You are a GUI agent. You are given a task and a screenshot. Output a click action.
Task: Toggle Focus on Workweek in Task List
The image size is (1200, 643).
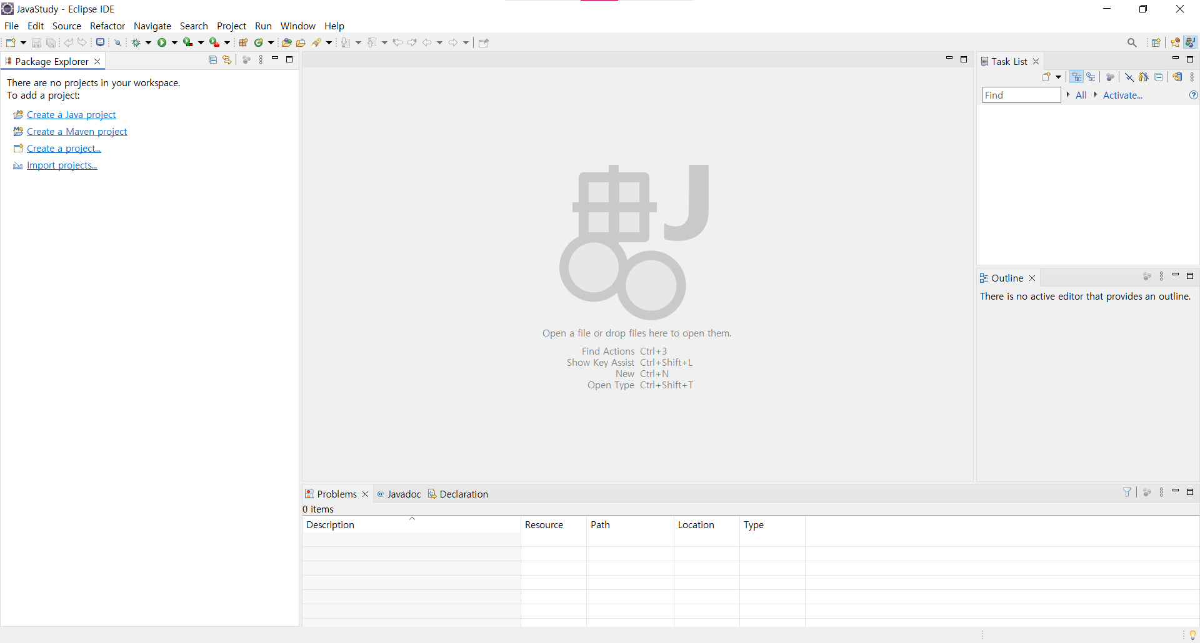point(1110,77)
